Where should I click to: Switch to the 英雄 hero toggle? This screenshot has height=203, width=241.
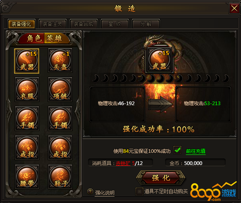tap(56, 38)
